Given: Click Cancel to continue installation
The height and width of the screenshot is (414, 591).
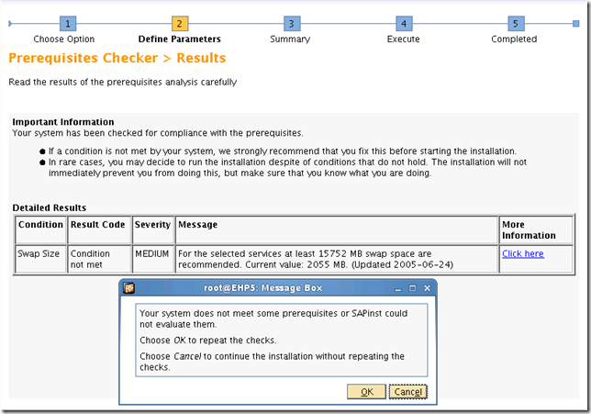Looking at the screenshot, I should [x=407, y=392].
